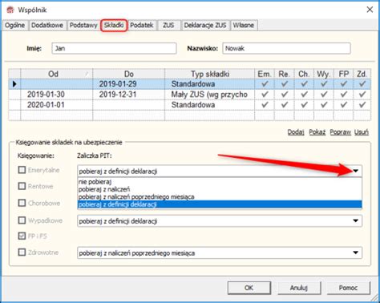Select the row ending 2019-01-29
Viewport: 380px width, 303px height.
click(x=190, y=84)
